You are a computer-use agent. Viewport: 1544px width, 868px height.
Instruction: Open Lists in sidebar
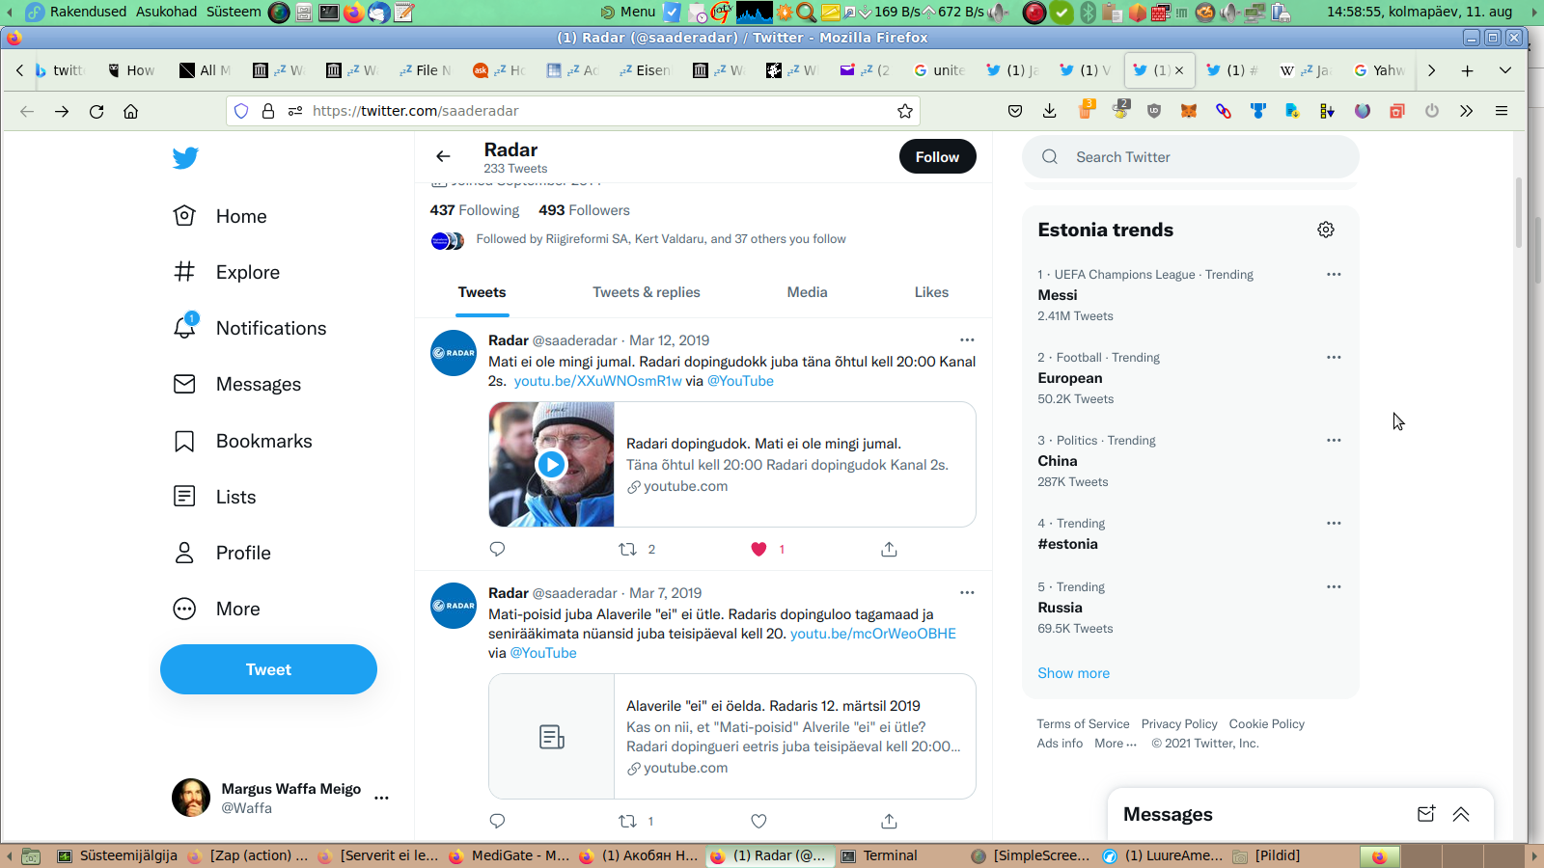(214, 497)
